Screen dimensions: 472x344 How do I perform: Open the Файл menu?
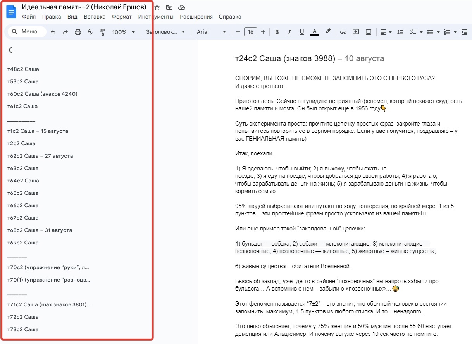pyautogui.click(x=29, y=17)
